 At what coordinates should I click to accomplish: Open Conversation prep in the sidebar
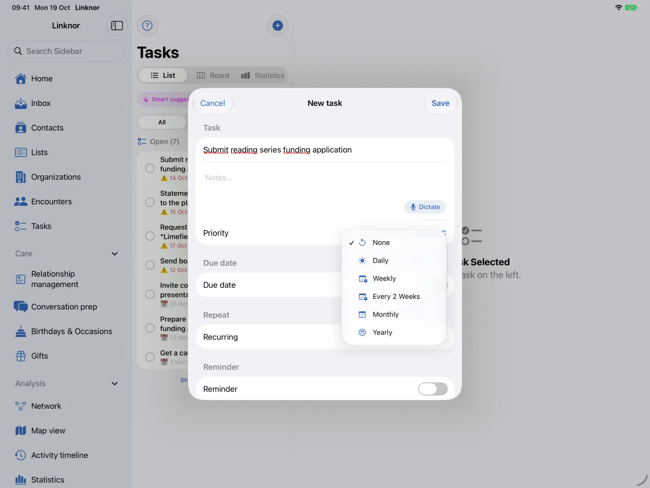click(66, 307)
